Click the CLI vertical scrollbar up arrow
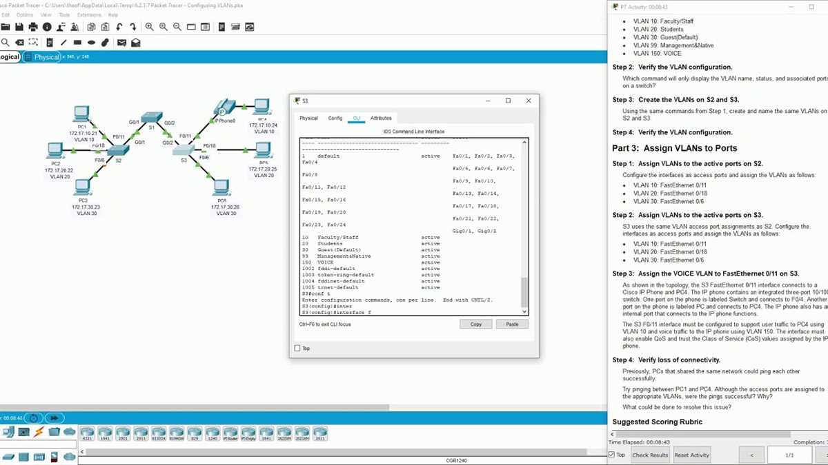 point(525,142)
